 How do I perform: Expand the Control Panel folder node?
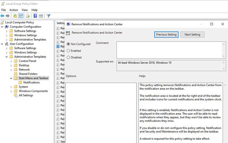tap(11, 61)
